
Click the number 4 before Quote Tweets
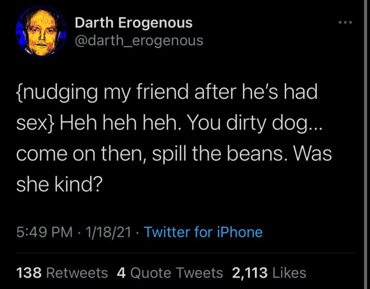(120, 272)
